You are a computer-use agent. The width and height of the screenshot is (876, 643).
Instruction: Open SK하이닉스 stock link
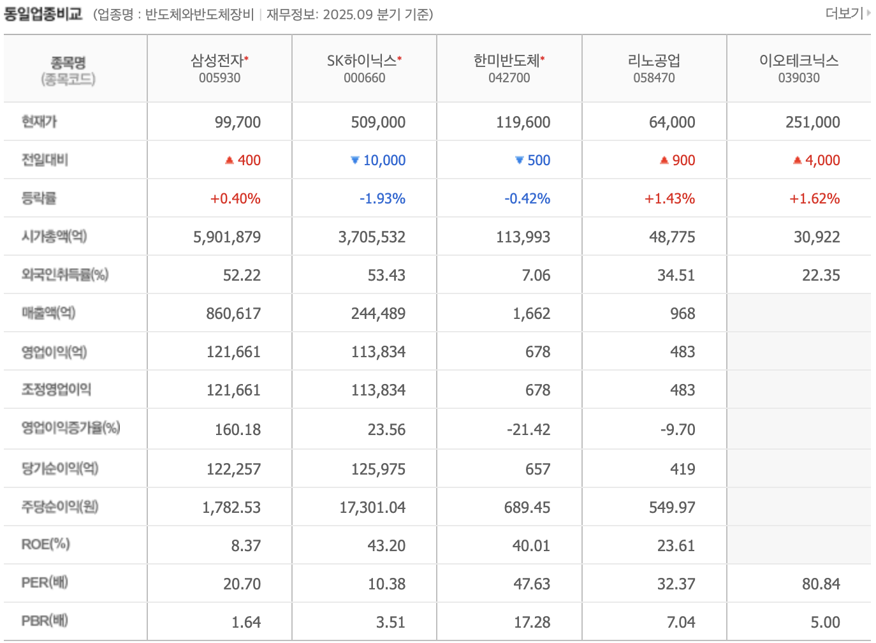tap(361, 61)
